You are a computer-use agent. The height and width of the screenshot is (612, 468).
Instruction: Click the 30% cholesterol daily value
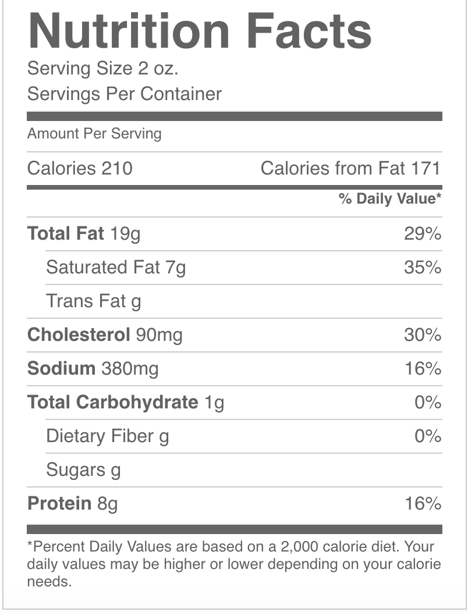[423, 335]
